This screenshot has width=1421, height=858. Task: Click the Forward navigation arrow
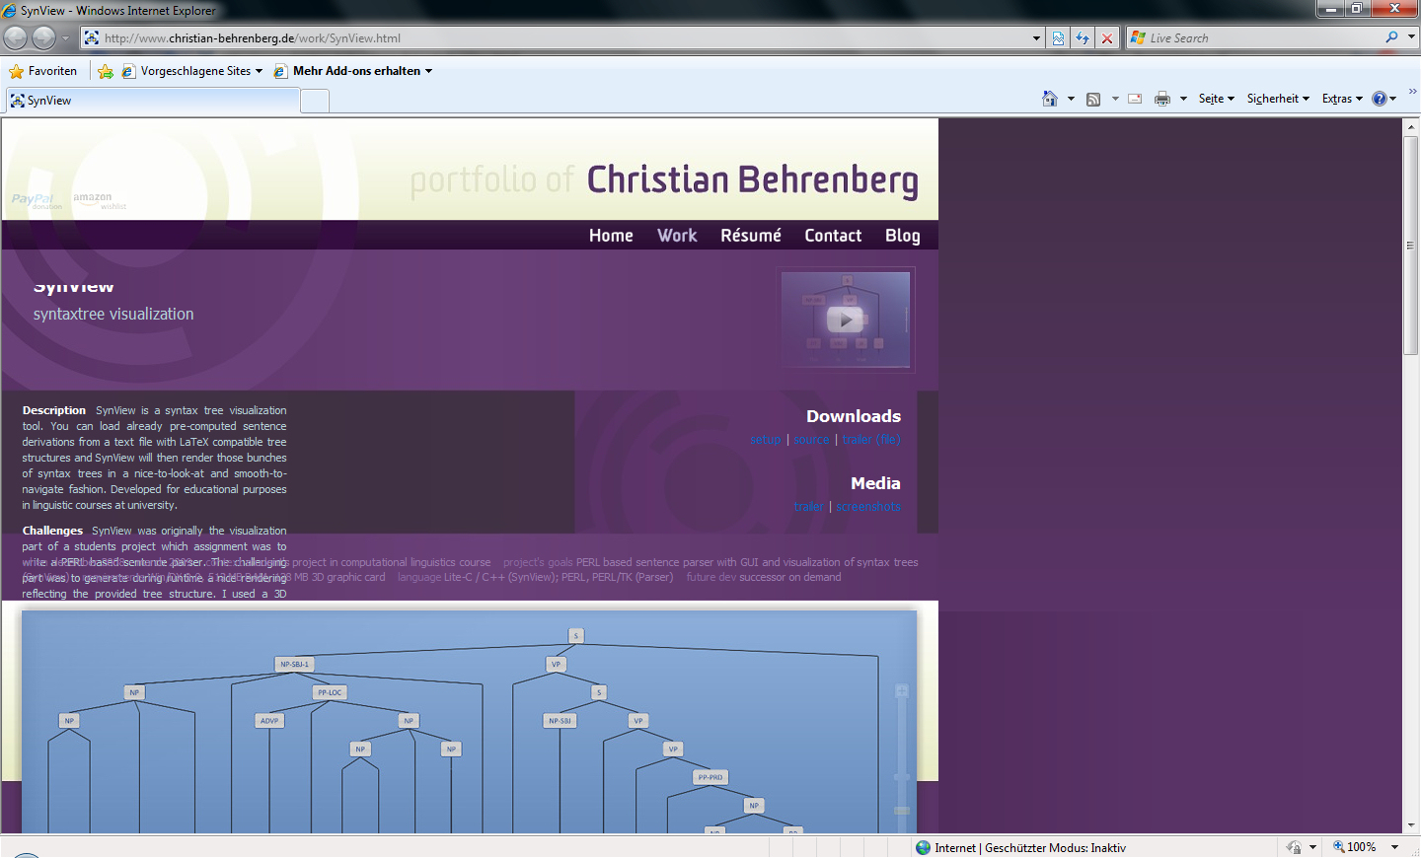(43, 38)
